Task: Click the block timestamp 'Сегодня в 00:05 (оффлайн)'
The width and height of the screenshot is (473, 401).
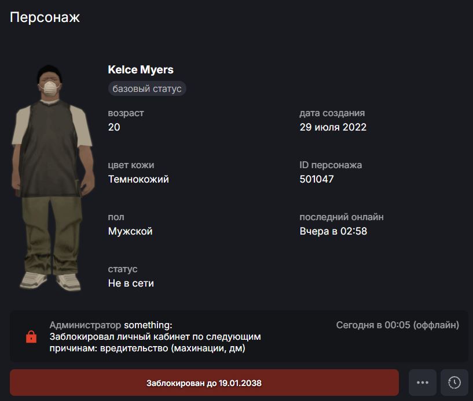Action: click(398, 325)
